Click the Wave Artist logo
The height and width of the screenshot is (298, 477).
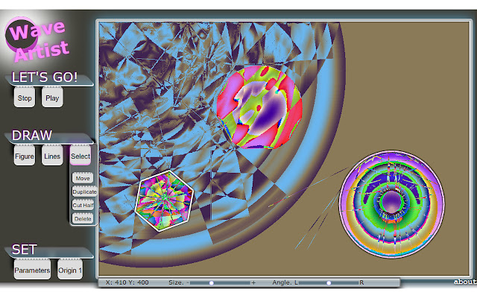(37, 39)
